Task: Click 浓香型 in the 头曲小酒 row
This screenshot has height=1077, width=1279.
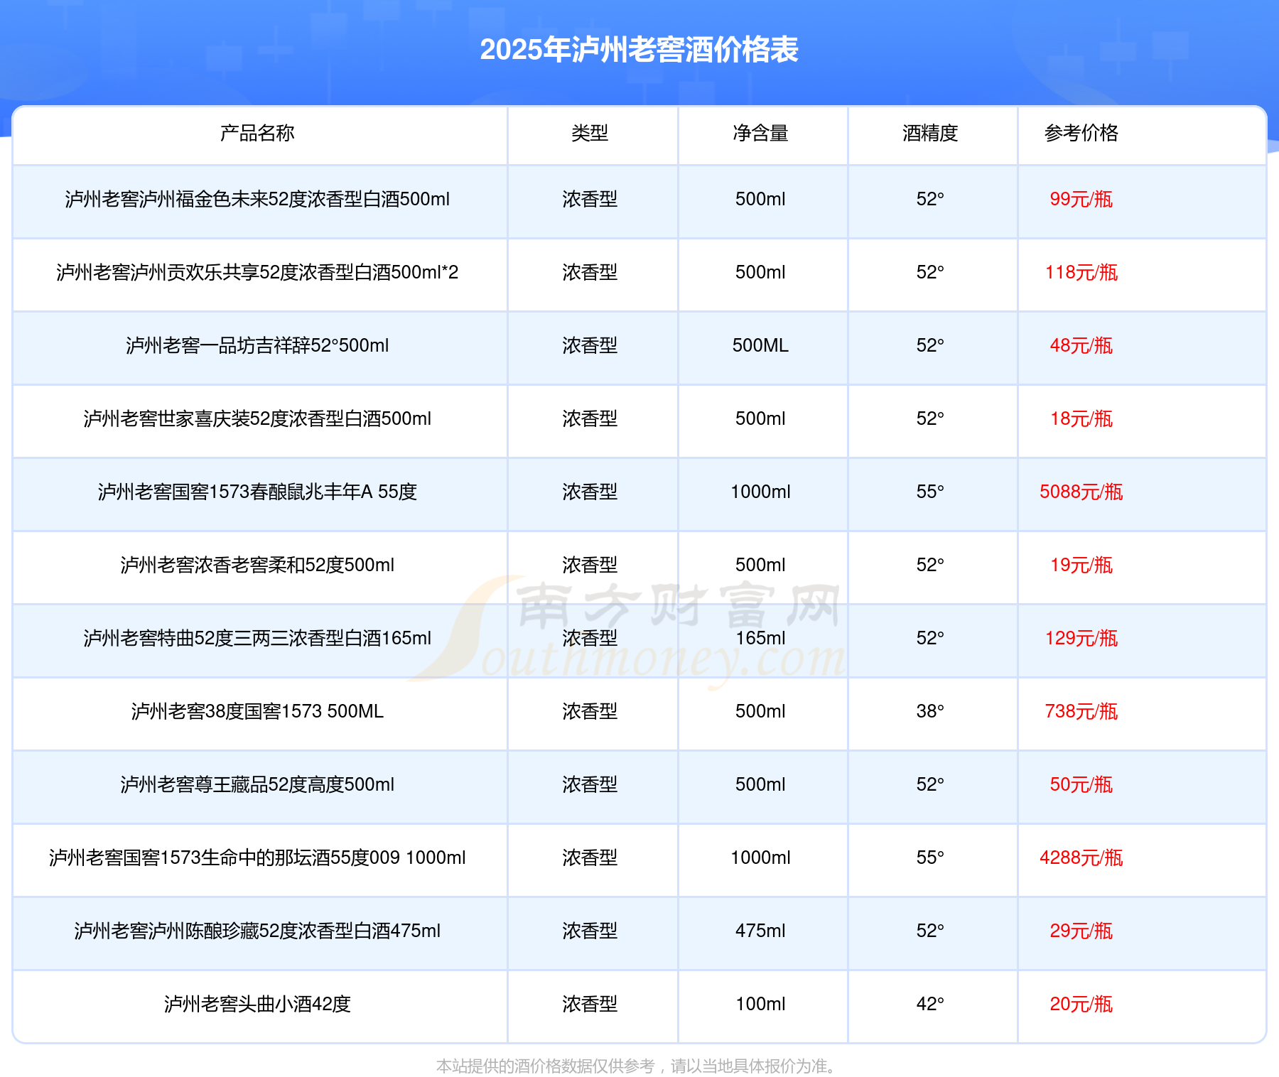Action: pyautogui.click(x=590, y=1004)
